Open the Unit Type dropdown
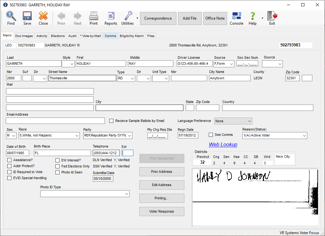This screenshot has width=325, height=236. [x=161, y=78]
